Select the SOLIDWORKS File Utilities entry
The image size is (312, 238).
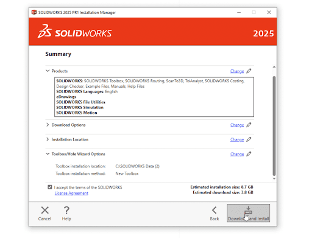pos(80,102)
